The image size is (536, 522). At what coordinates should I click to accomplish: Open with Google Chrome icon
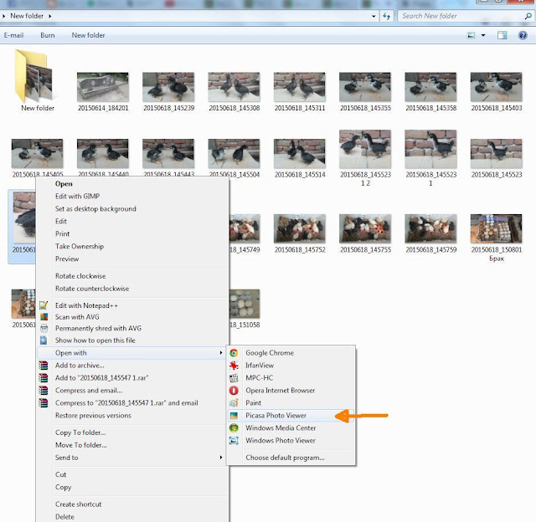pos(234,353)
